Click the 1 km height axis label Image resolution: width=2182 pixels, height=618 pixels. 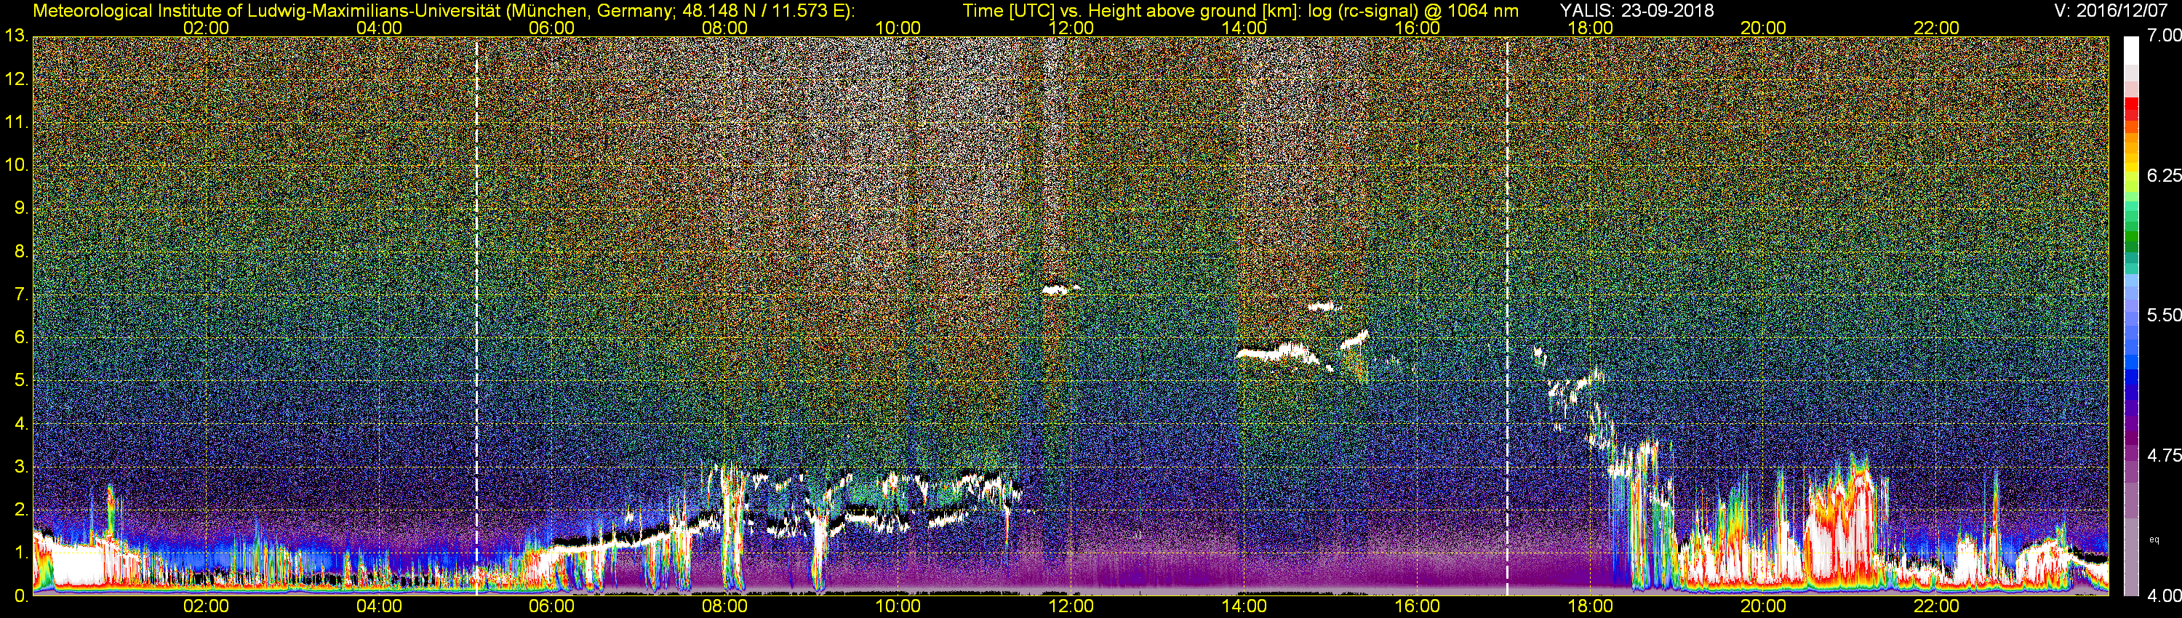click(x=21, y=553)
